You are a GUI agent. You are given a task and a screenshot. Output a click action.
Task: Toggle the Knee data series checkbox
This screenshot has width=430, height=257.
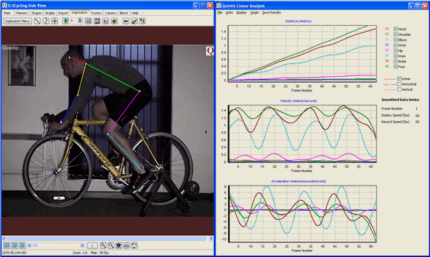(396, 56)
